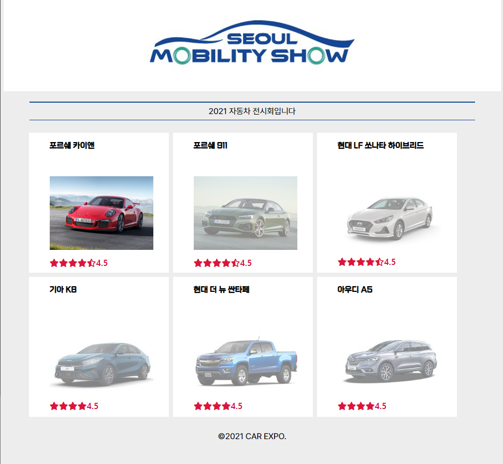Image resolution: width=503 pixels, height=464 pixels.
Task: Click the half star under 포르쉐 카이엔
Action: coord(91,263)
